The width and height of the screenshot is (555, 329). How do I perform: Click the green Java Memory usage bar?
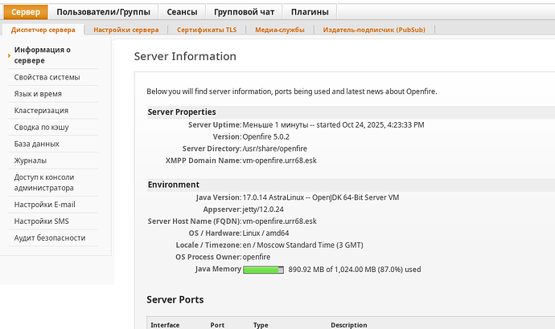(x=263, y=270)
